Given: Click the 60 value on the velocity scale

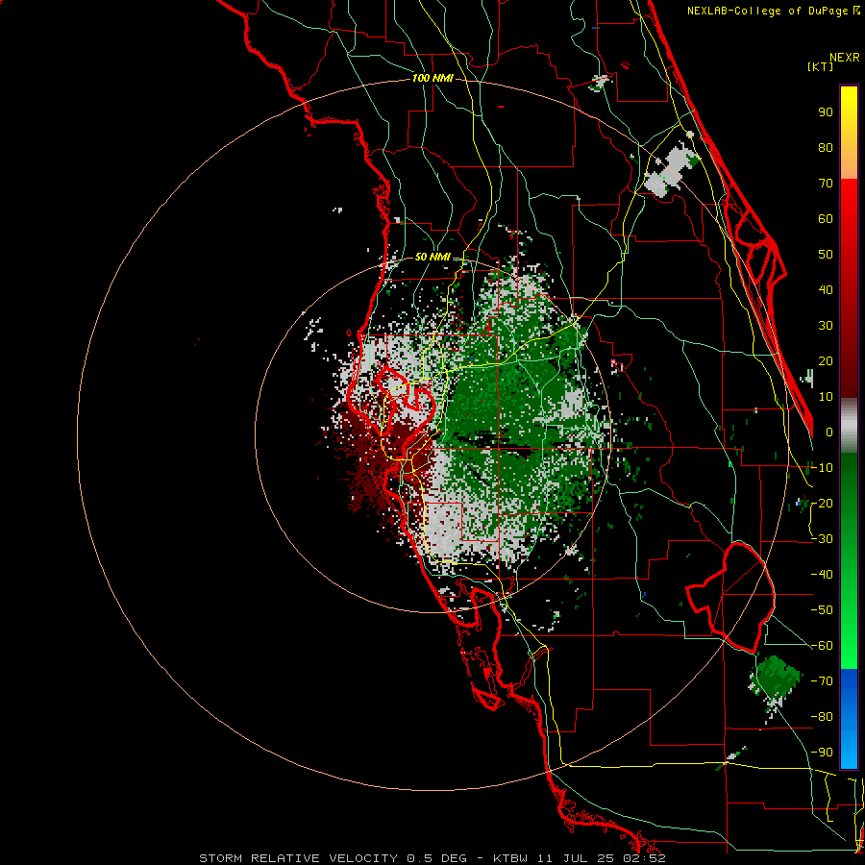Looking at the screenshot, I should pos(826,218).
